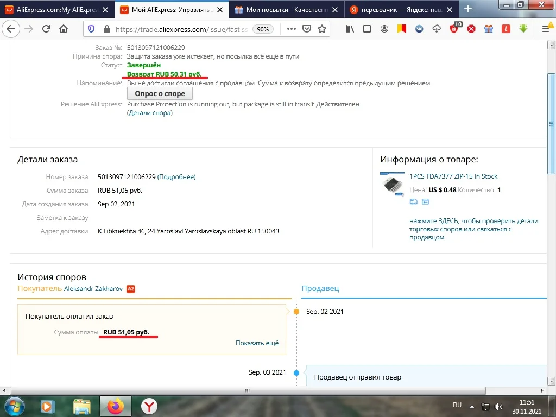Viewport: 556px width, 417px height.
Task: Click the tracking protection shield icon
Action: [91, 29]
